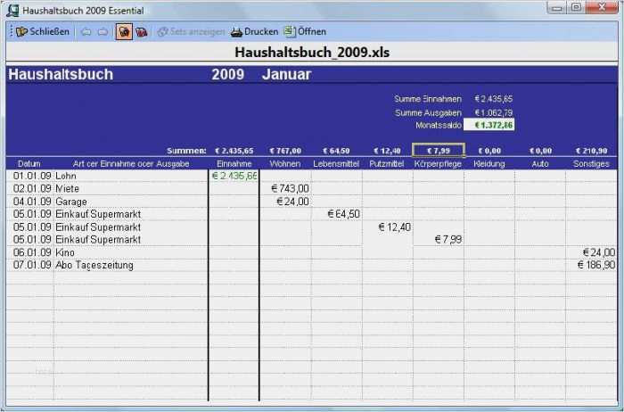This screenshot has width=624, height=412.
Task: Select the Garage amount € 24,00
Action: point(292,202)
